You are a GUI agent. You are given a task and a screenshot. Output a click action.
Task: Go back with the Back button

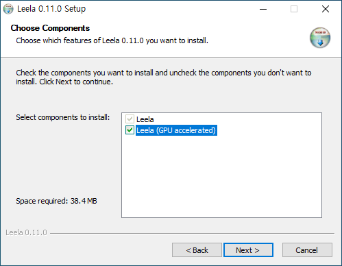point(197,250)
